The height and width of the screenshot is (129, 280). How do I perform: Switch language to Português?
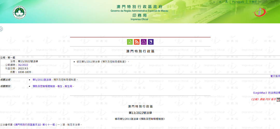tap(238, 2)
